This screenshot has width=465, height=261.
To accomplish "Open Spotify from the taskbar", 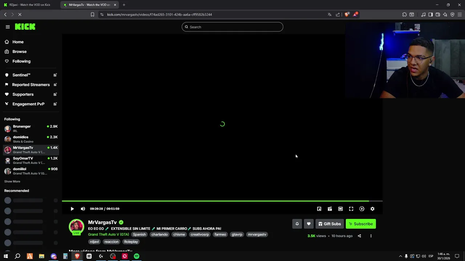I will coord(137,256).
